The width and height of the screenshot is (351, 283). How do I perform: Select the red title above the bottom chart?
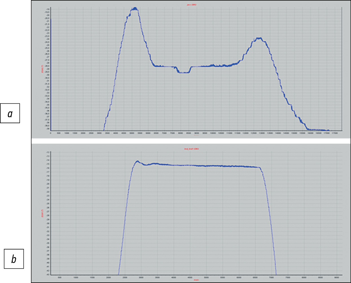tap(192, 149)
